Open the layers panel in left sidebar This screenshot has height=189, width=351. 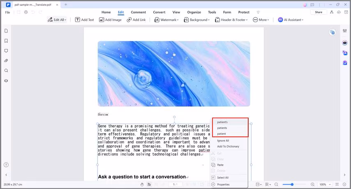pyautogui.click(x=6, y=81)
